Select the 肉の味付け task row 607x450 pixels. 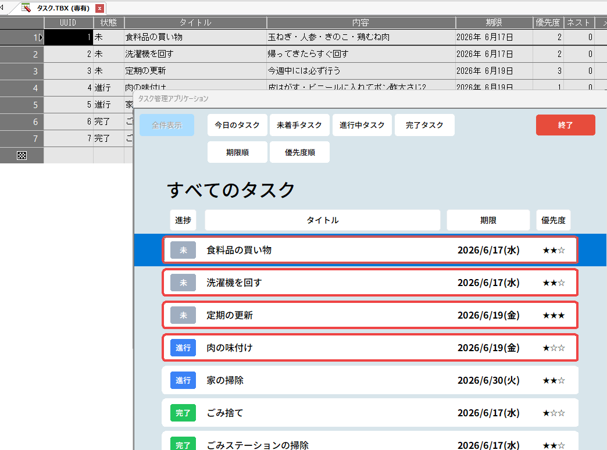click(370, 348)
